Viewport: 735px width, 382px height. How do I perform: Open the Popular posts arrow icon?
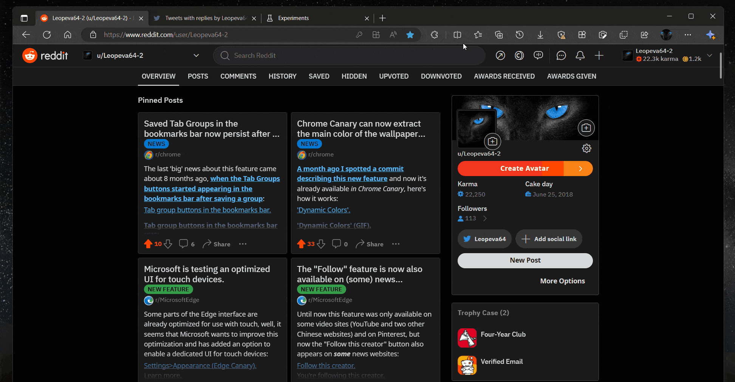point(500,56)
